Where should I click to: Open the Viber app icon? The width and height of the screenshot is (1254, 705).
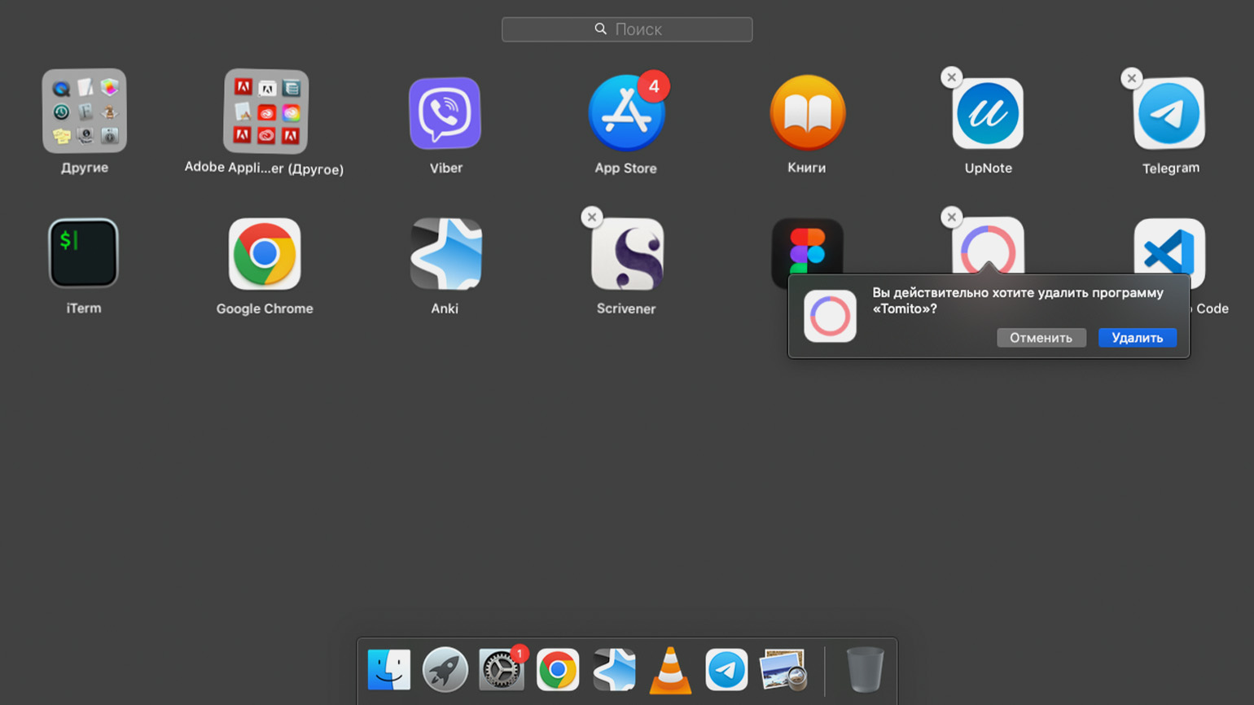(x=445, y=113)
